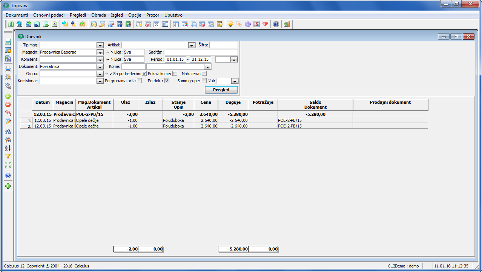This screenshot has width=482, height=272.
Task: Open the dropdown next to Period dates
Action: 234,60
